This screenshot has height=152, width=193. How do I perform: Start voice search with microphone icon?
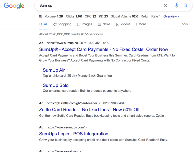177,6
